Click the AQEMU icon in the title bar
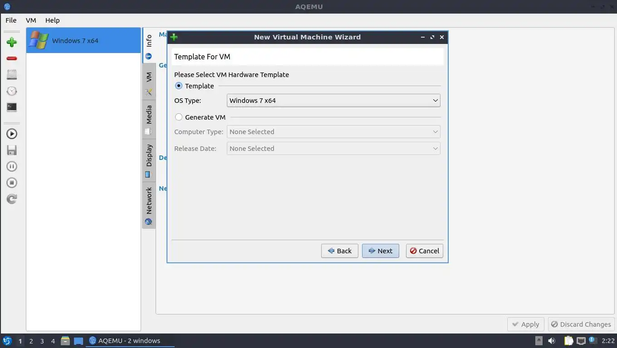Image resolution: width=617 pixels, height=348 pixels. point(6,7)
